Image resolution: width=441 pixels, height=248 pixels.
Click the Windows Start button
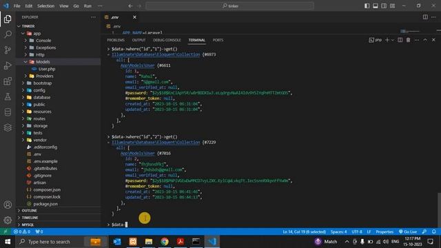coord(8,242)
